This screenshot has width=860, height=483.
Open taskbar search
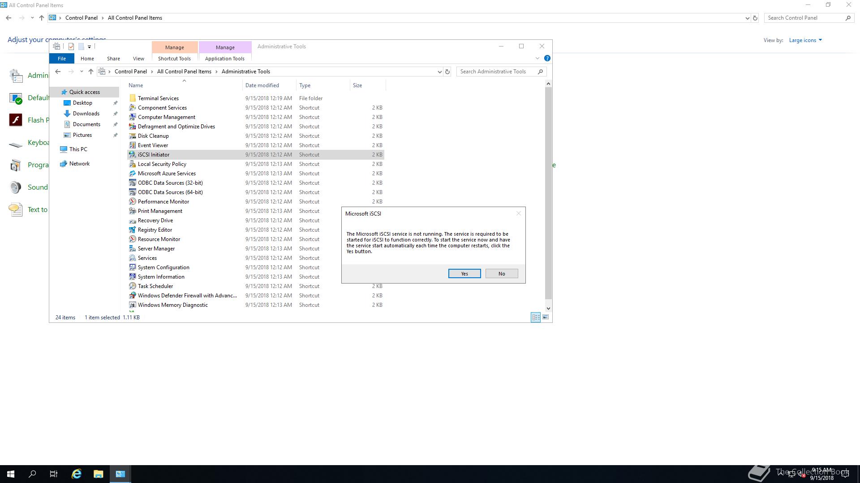[x=32, y=474]
